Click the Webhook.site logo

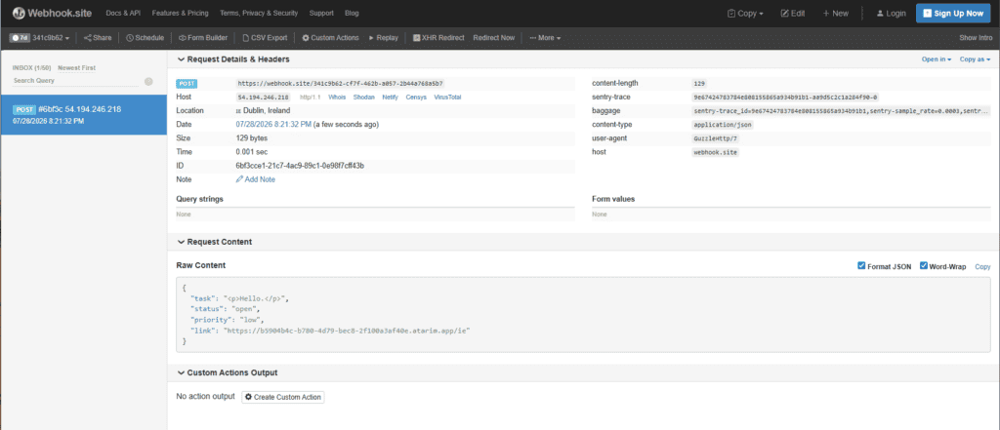52,13
